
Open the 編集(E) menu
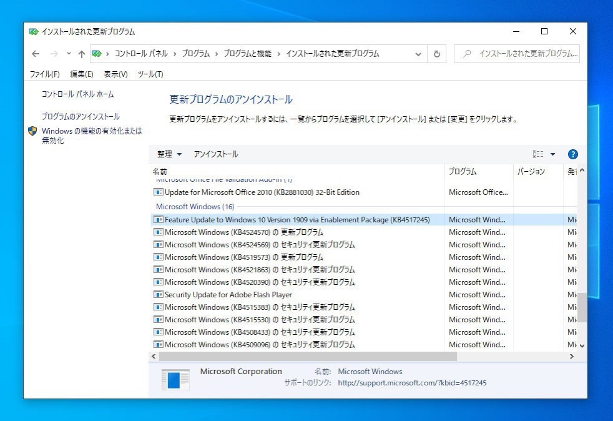point(81,74)
